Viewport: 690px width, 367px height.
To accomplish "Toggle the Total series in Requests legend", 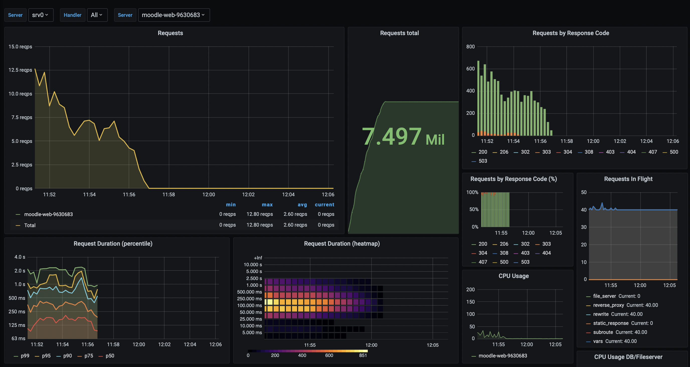I will [x=30, y=225].
